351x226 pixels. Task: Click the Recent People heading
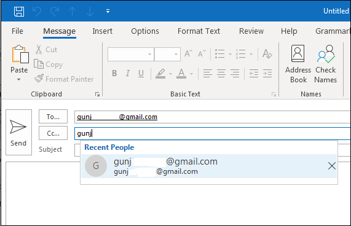coord(109,147)
